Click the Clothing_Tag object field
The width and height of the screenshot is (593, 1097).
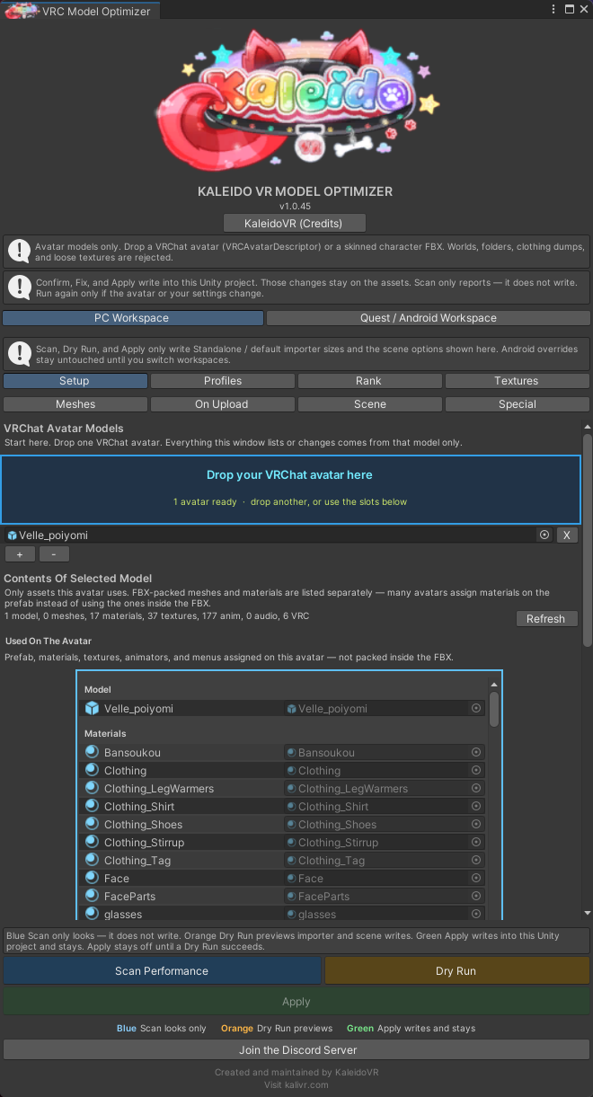[385, 860]
